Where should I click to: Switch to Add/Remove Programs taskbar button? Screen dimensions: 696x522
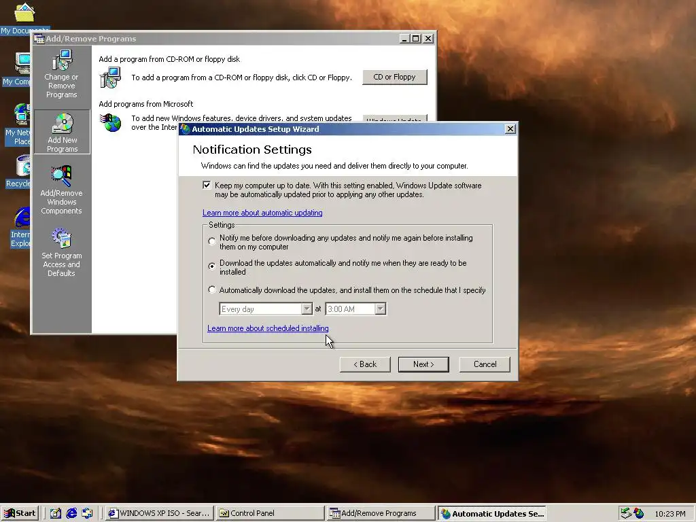(381, 513)
